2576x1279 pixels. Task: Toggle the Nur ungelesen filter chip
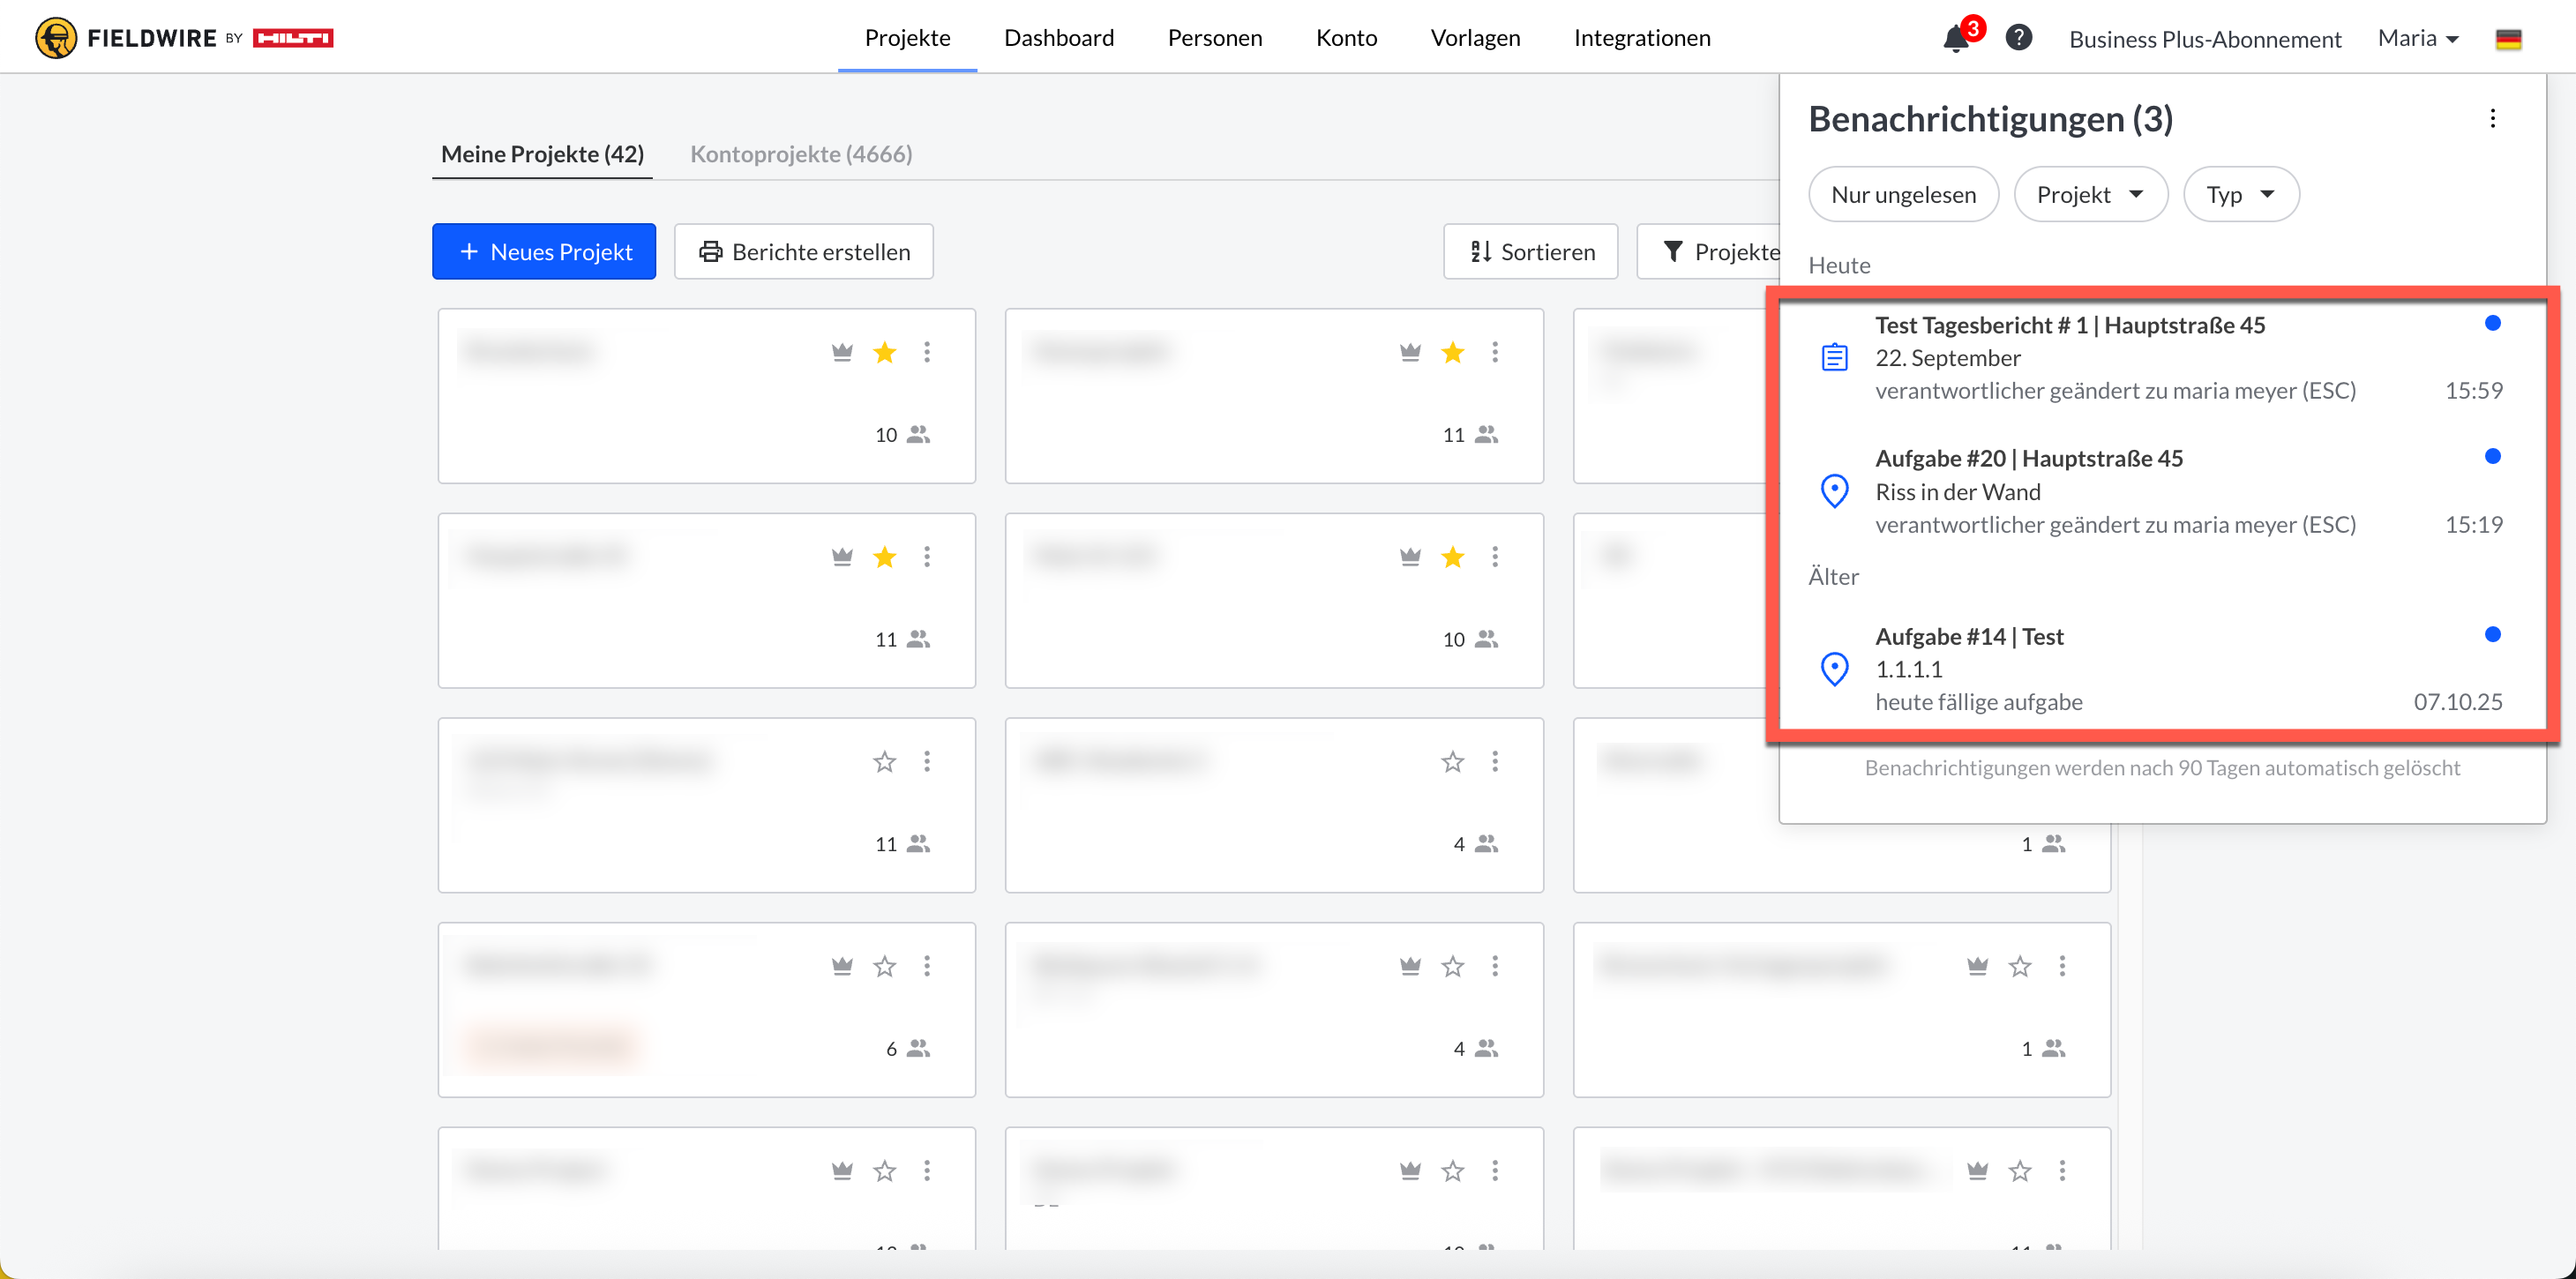click(1903, 195)
